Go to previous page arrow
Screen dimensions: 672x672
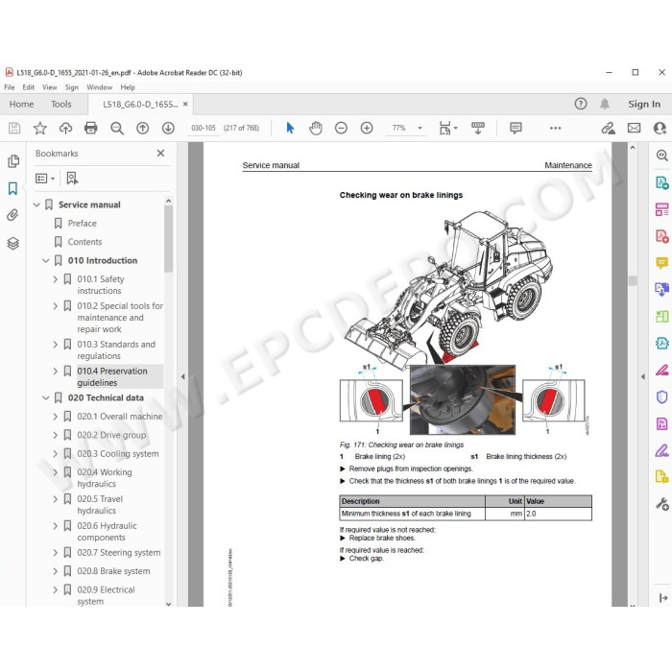coord(142,128)
